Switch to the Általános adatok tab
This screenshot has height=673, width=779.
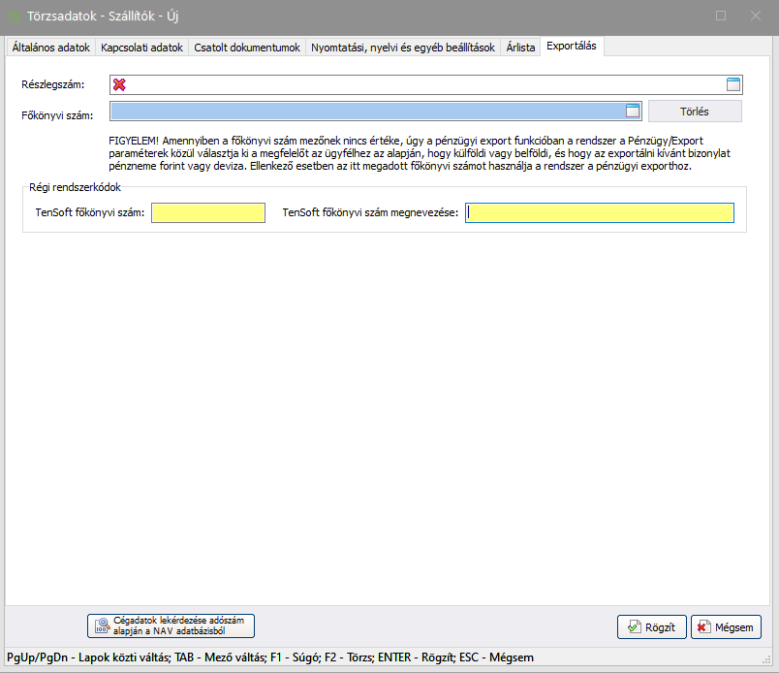(51, 48)
